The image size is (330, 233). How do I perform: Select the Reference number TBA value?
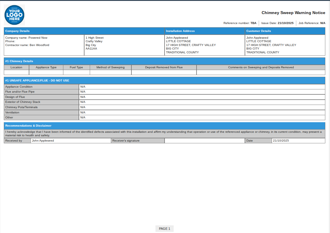(x=253, y=23)
